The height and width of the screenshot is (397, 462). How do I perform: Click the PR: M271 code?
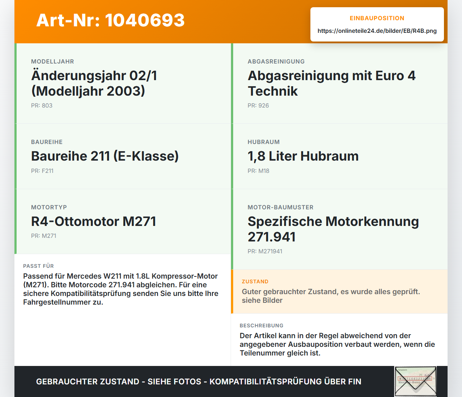44,236
